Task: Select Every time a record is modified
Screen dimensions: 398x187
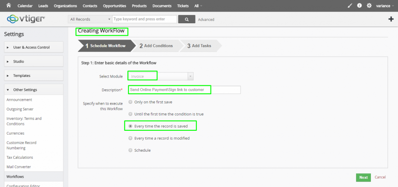Action: pyautogui.click(x=130, y=138)
